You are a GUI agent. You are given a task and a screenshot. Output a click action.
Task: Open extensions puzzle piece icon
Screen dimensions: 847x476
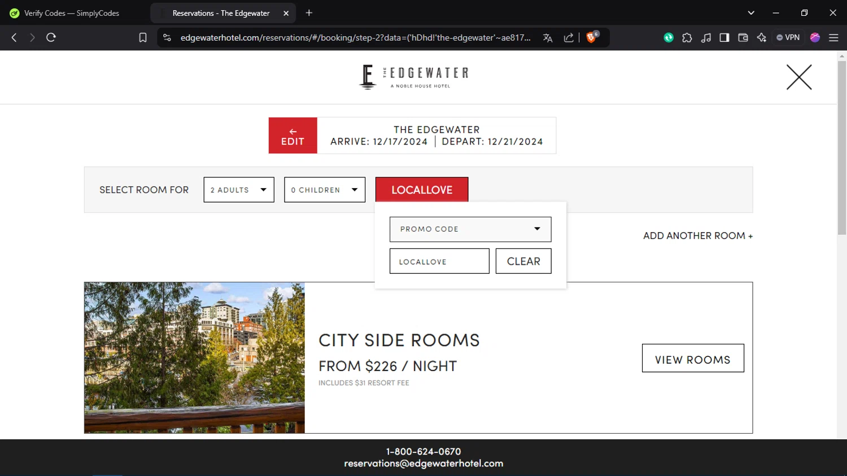[687, 38]
